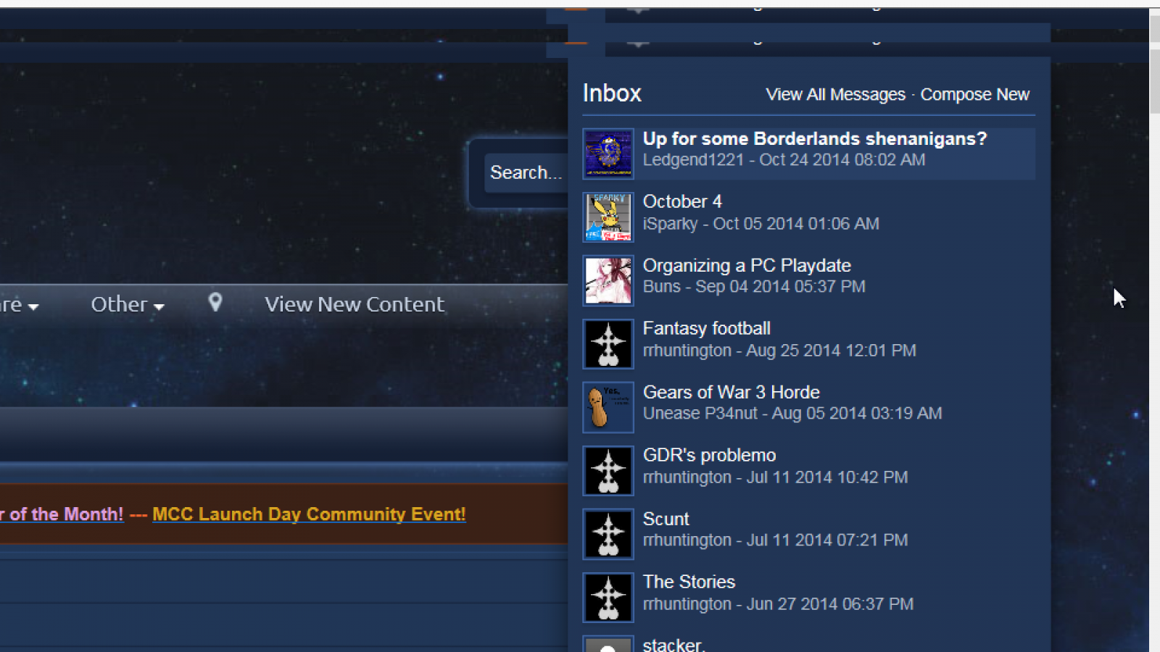Open the 'of the Month!' announcement link
Screen dimensions: 1160x652
point(62,514)
